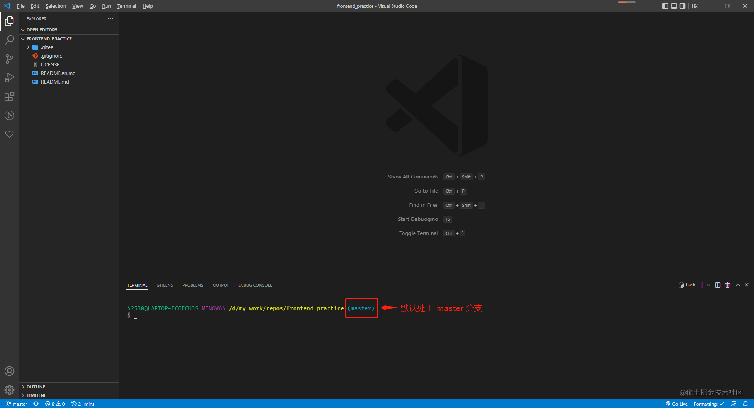Open the Go menu
The image size is (754, 408).
[x=93, y=6]
